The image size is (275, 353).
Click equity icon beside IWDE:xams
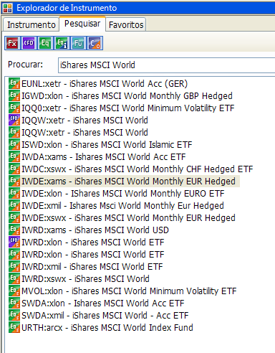click(x=14, y=181)
